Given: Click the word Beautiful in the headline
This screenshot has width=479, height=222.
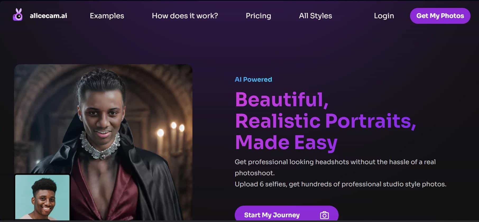Looking at the screenshot, I should click(279, 100).
